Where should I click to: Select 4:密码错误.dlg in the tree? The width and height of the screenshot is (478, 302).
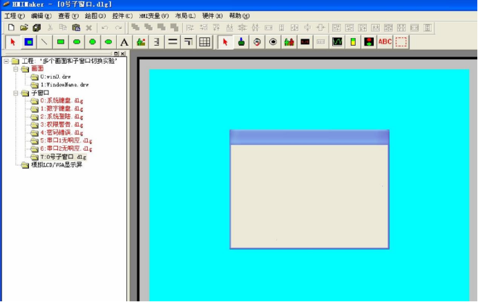click(x=61, y=133)
